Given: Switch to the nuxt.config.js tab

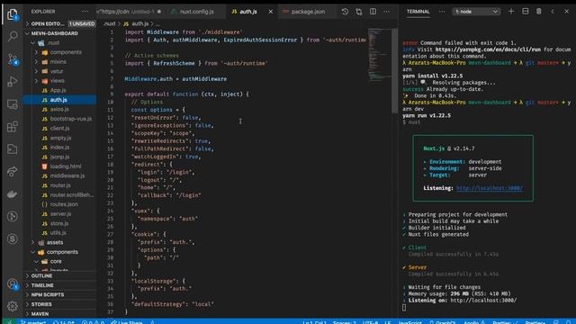Looking at the screenshot, I should 195,12.
